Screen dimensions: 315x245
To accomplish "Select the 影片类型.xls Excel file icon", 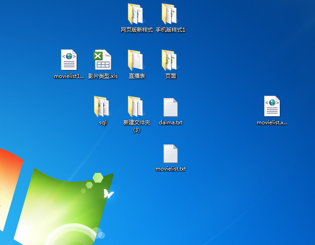I will [x=102, y=60].
